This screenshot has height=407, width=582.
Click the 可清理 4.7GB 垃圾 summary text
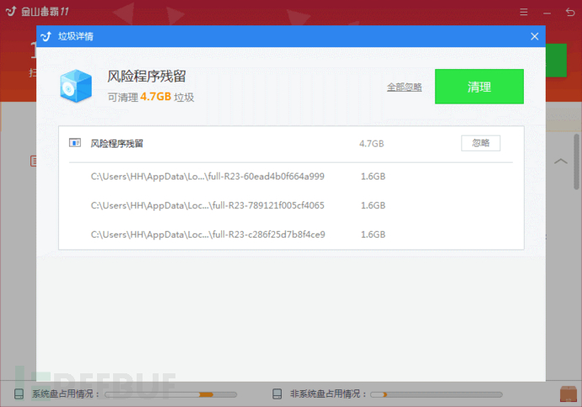click(151, 97)
